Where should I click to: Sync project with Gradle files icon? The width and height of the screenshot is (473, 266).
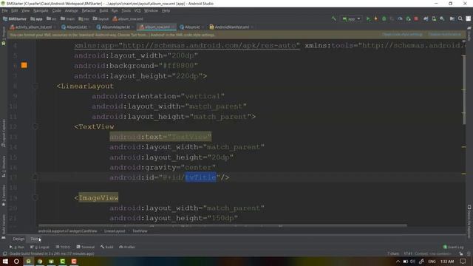[426, 18]
